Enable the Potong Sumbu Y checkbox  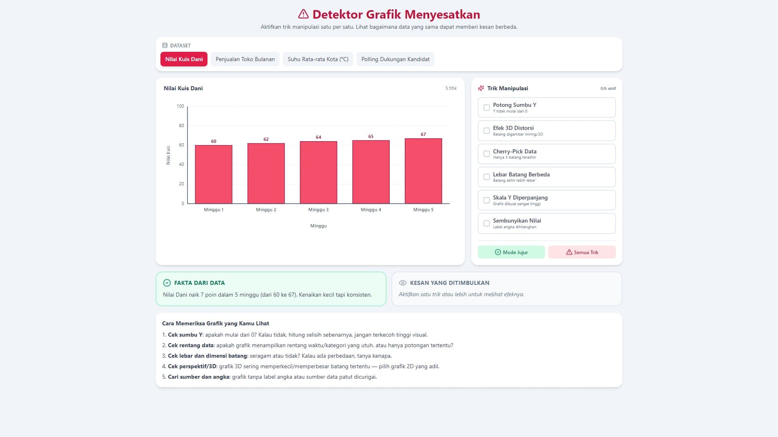(487, 108)
